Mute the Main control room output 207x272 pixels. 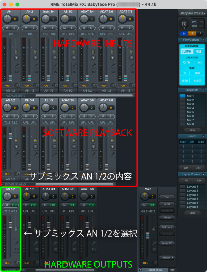[x=144, y=205]
